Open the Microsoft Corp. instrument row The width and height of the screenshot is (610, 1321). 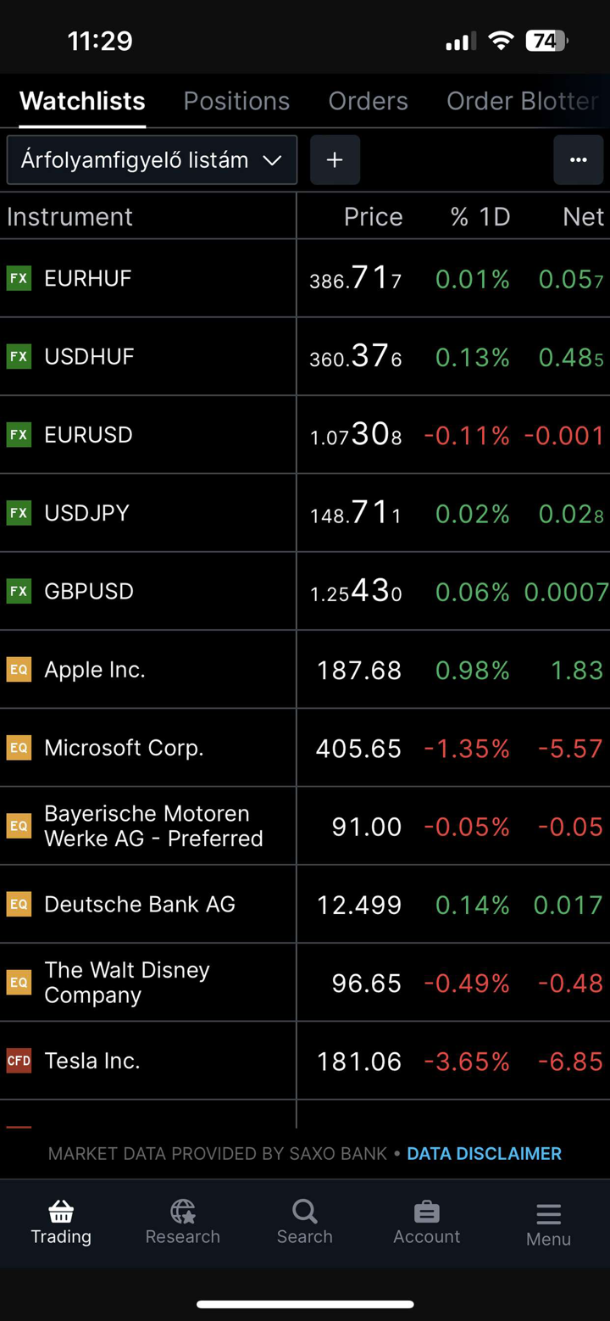(x=124, y=748)
